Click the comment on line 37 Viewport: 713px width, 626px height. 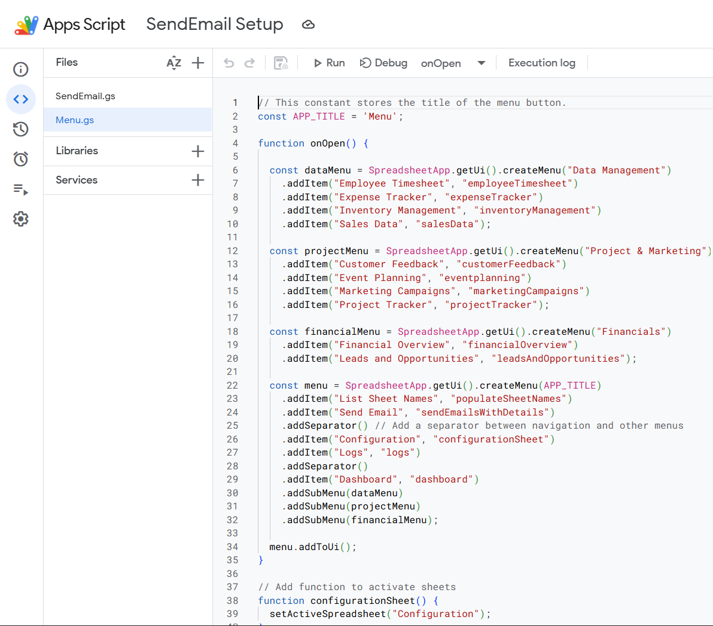[357, 587]
